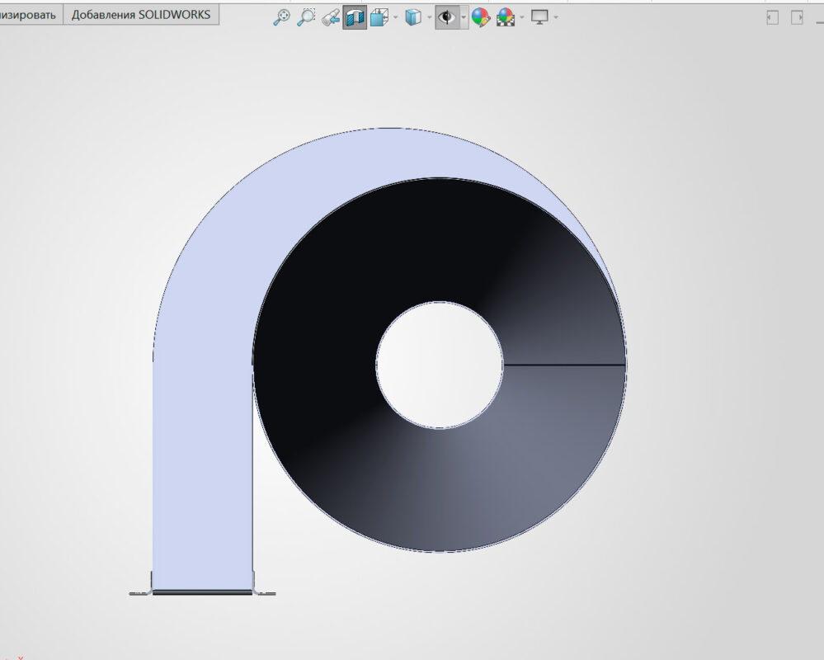Viewport: 824px width, 660px height.
Task: Click the Apply Scene icon
Action: pos(506,17)
